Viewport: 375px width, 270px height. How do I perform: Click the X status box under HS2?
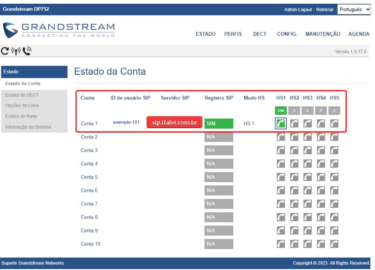coord(294,111)
